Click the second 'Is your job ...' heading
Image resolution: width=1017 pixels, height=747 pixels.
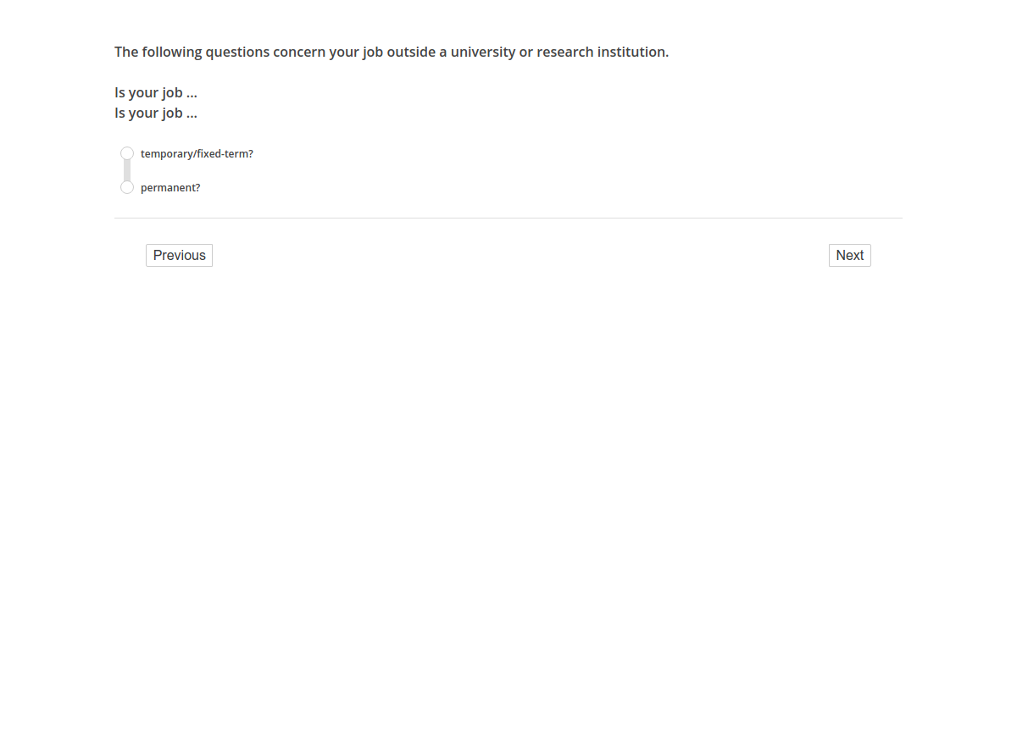tap(156, 113)
